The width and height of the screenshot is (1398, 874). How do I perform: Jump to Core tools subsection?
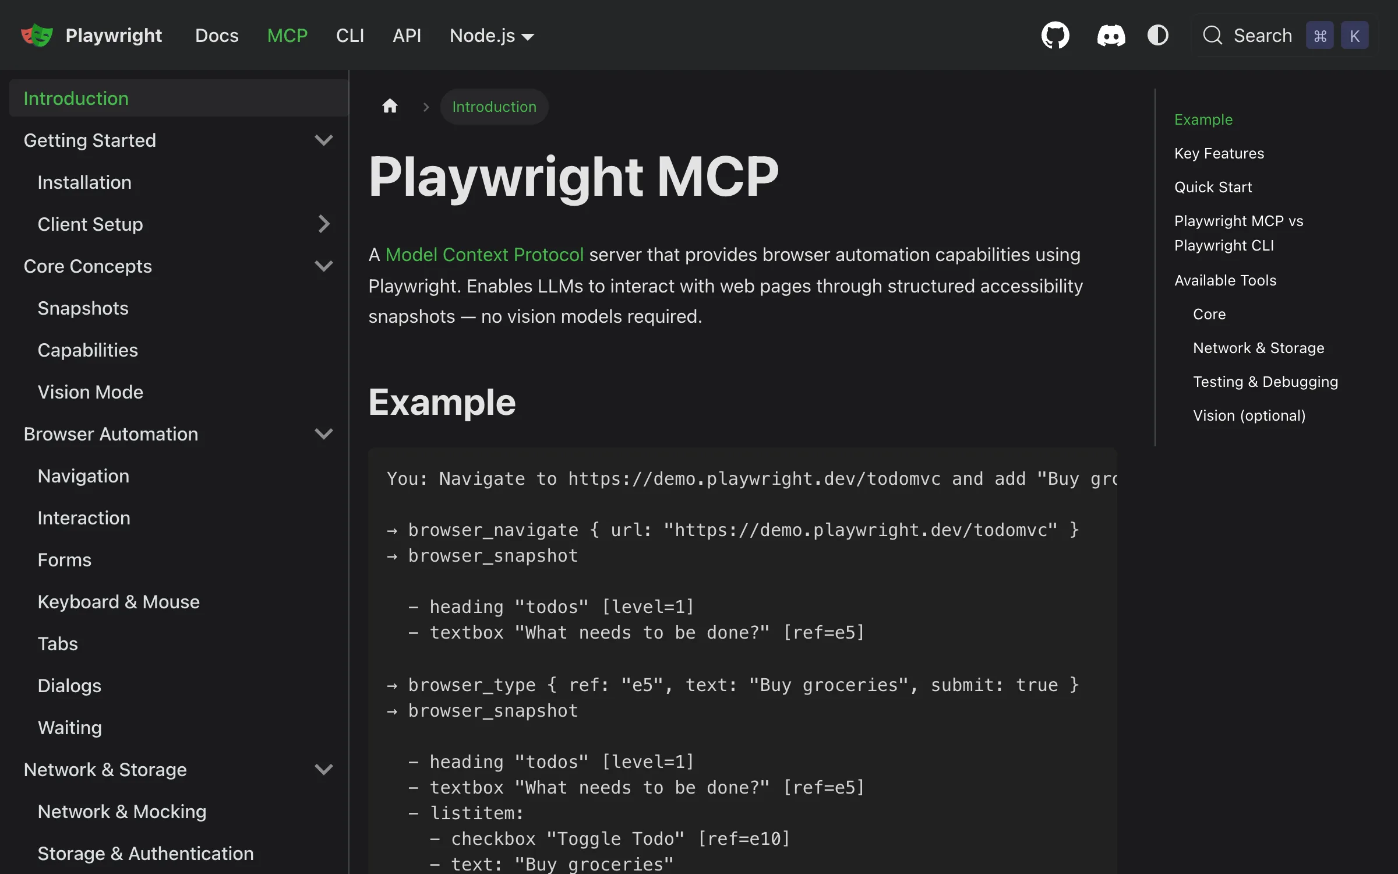click(1209, 314)
